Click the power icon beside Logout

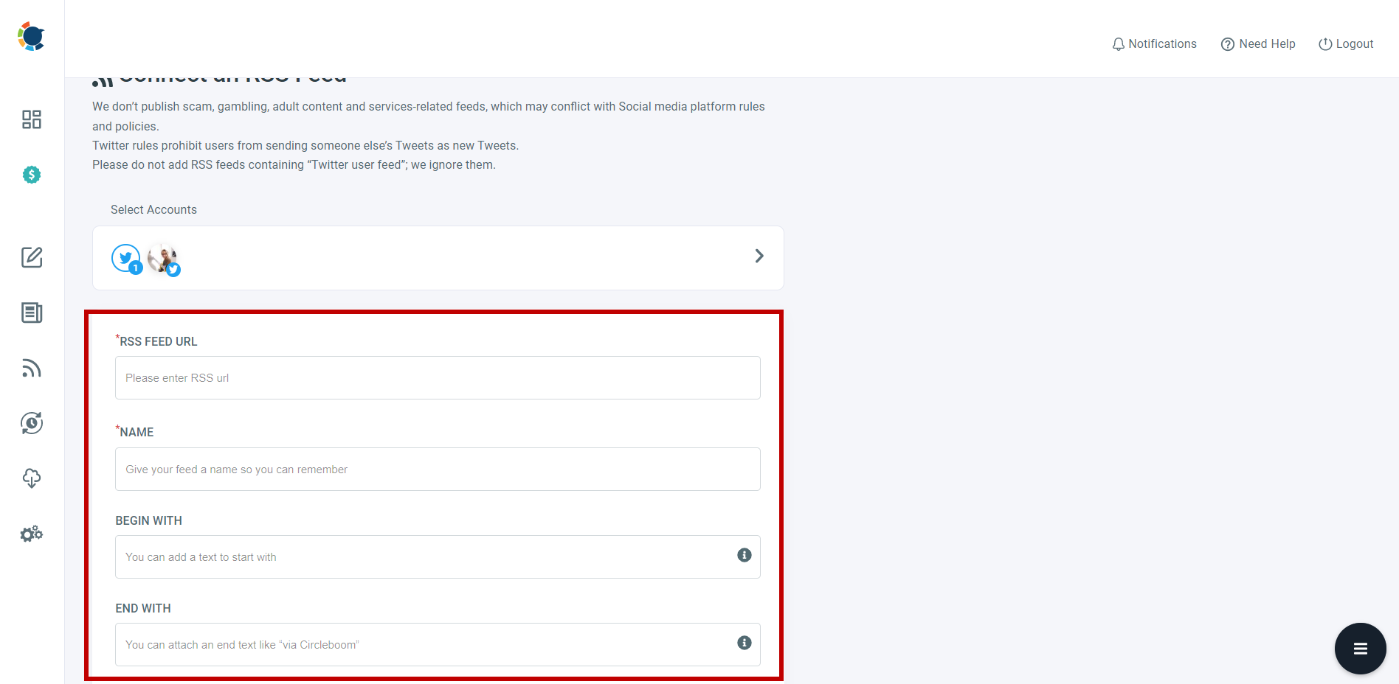pyautogui.click(x=1325, y=44)
